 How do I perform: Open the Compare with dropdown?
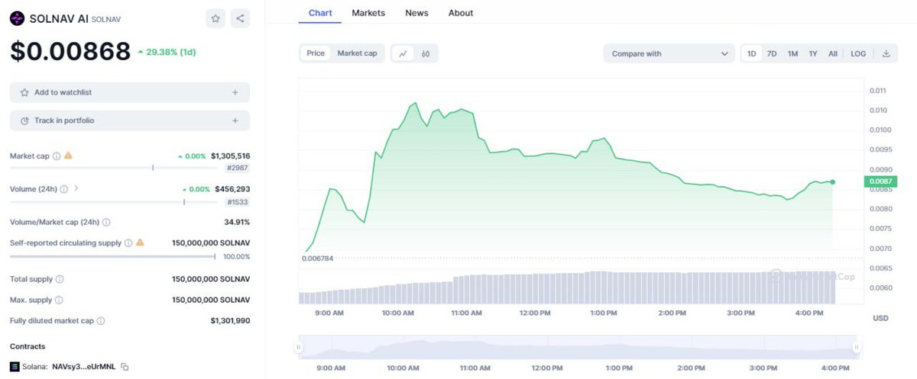click(669, 53)
